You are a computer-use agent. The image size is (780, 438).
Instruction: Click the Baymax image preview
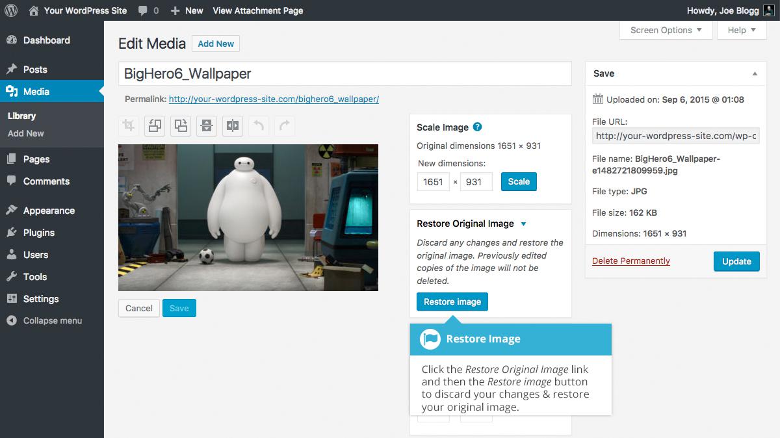(248, 218)
